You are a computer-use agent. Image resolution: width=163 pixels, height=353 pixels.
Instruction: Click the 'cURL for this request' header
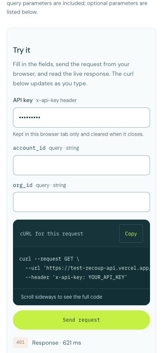tap(52, 234)
